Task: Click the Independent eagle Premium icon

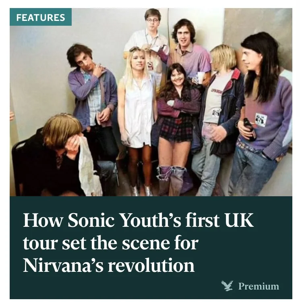Action: [227, 286]
